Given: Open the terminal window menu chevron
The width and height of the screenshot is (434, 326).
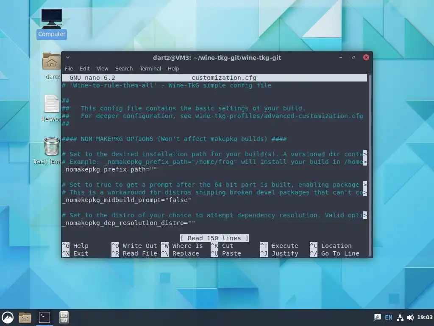Looking at the screenshot, I should (68, 58).
